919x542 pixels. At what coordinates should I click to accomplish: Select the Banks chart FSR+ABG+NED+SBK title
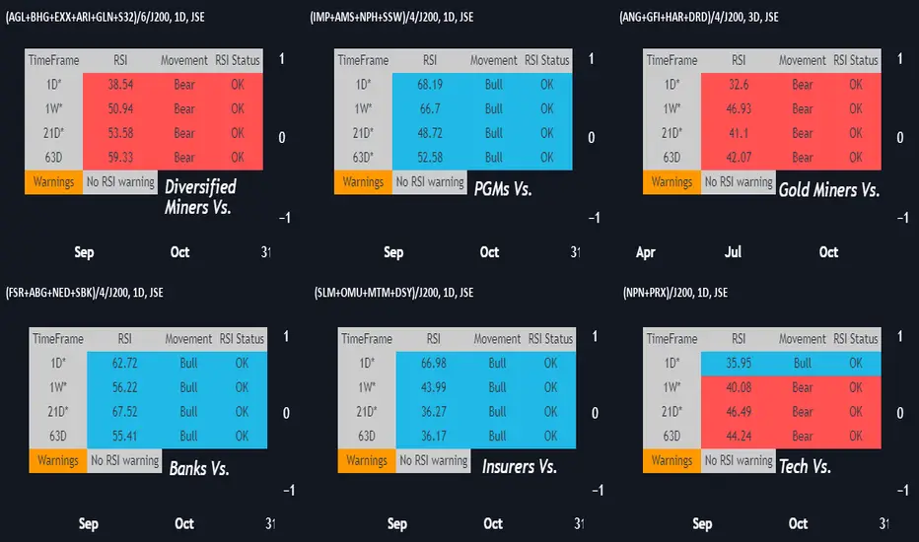click(85, 293)
